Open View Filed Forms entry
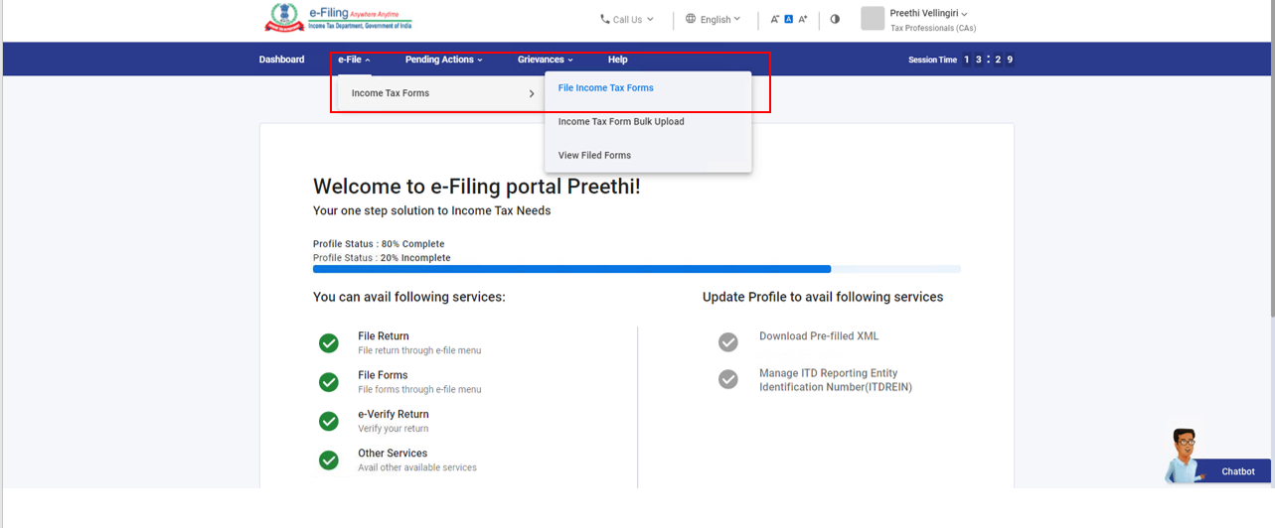1275x528 pixels. 594,156
